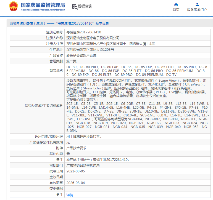Click 用于临床超声诊断检查。 value
This screenshot has height=200, width=213.
click(x=84, y=137)
